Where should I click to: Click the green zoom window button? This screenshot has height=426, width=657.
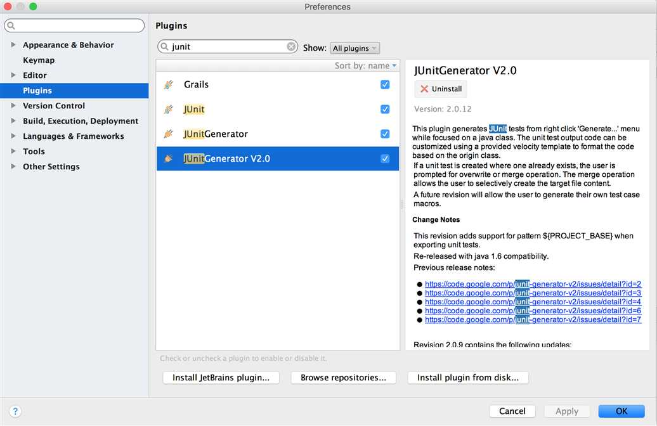[33, 6]
